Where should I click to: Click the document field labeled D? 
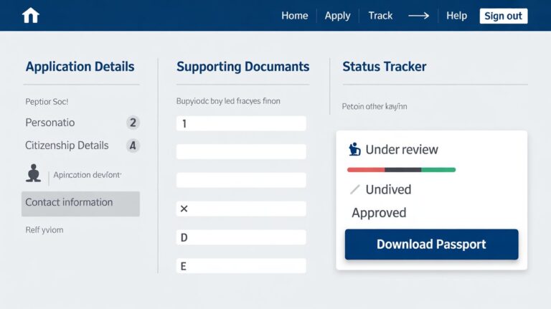coord(241,237)
